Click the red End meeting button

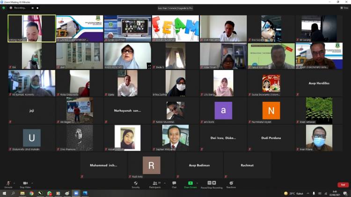(343, 185)
